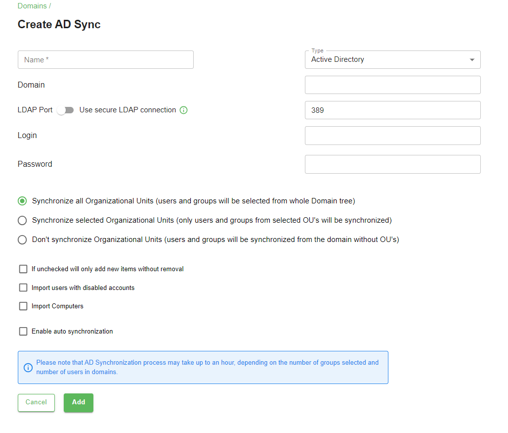Open the Type dropdown showing Active Directory

pyautogui.click(x=392, y=59)
